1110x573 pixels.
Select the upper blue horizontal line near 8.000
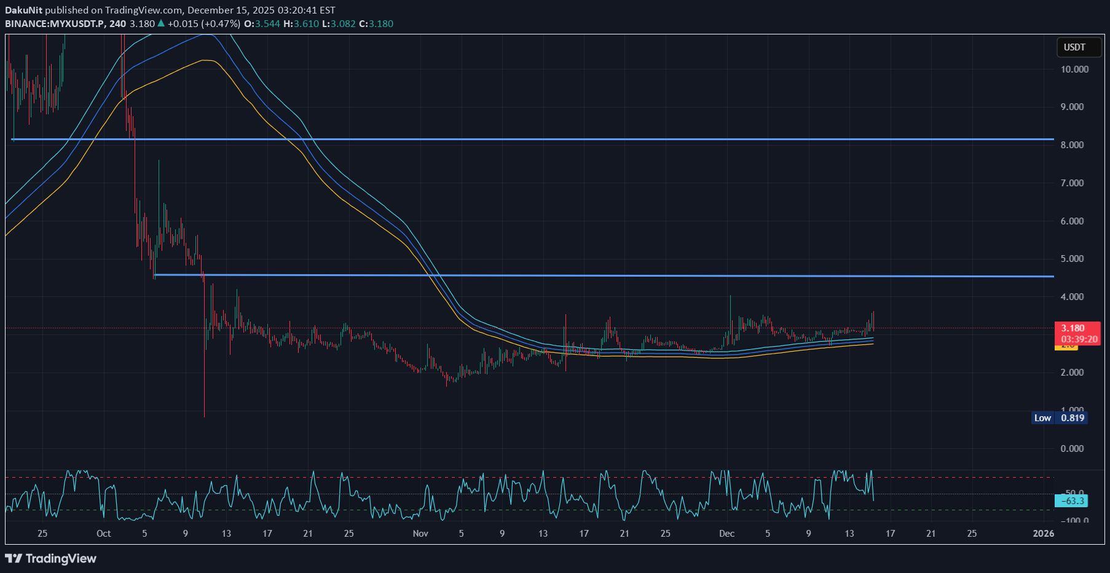pyautogui.click(x=553, y=140)
